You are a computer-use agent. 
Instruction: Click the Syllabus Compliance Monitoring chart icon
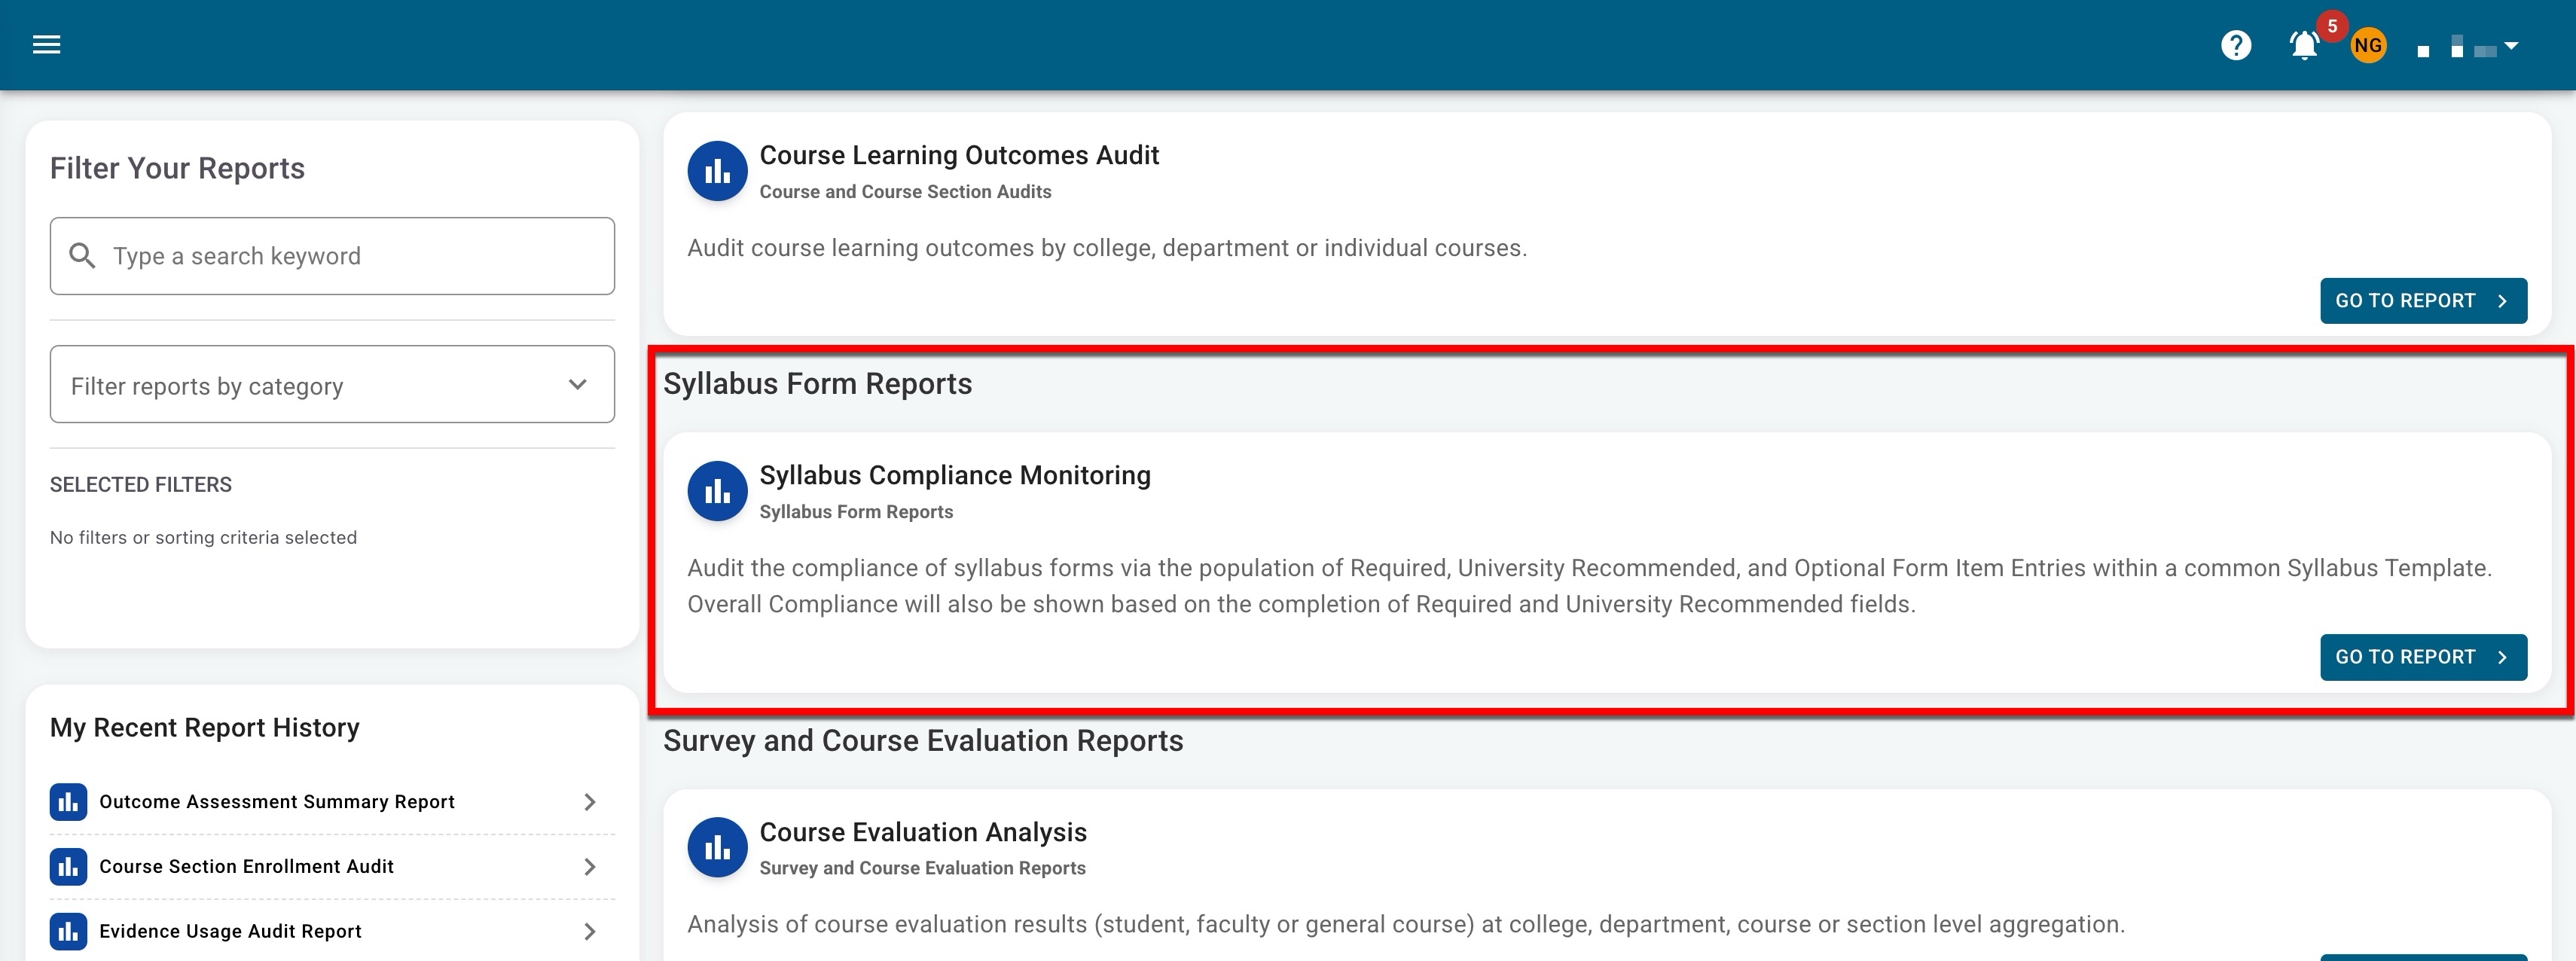pyautogui.click(x=717, y=491)
